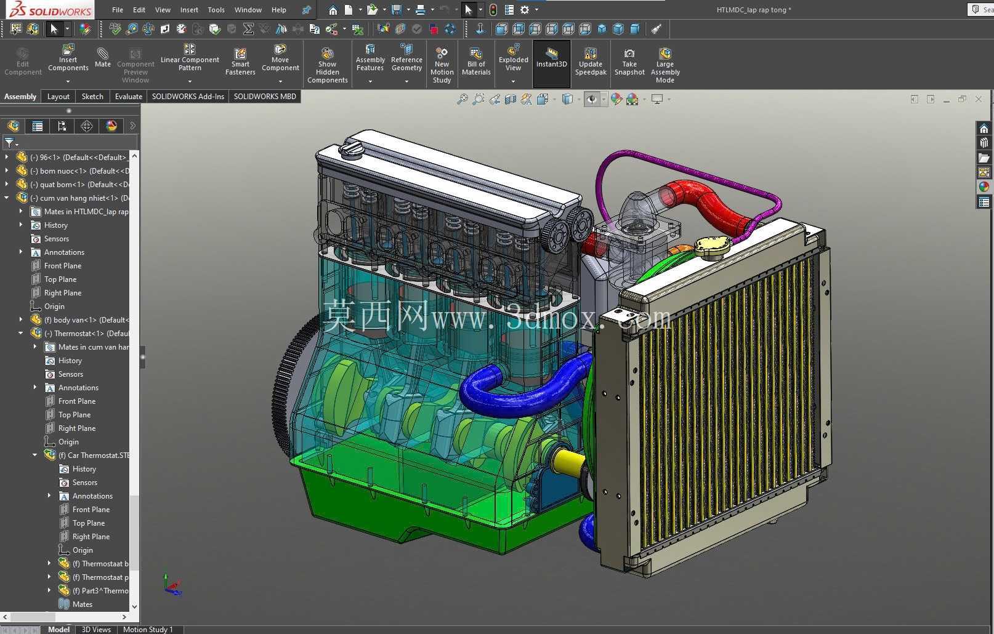The width and height of the screenshot is (994, 634).
Task: Open Assembly Features tool
Action: [370, 58]
